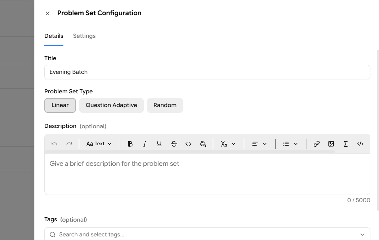Select the Linear problem set type
Viewport: 379px width, 240px height.
(60, 105)
